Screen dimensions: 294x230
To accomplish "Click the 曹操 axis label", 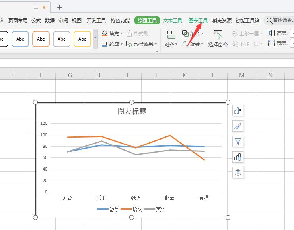I will (x=204, y=198).
